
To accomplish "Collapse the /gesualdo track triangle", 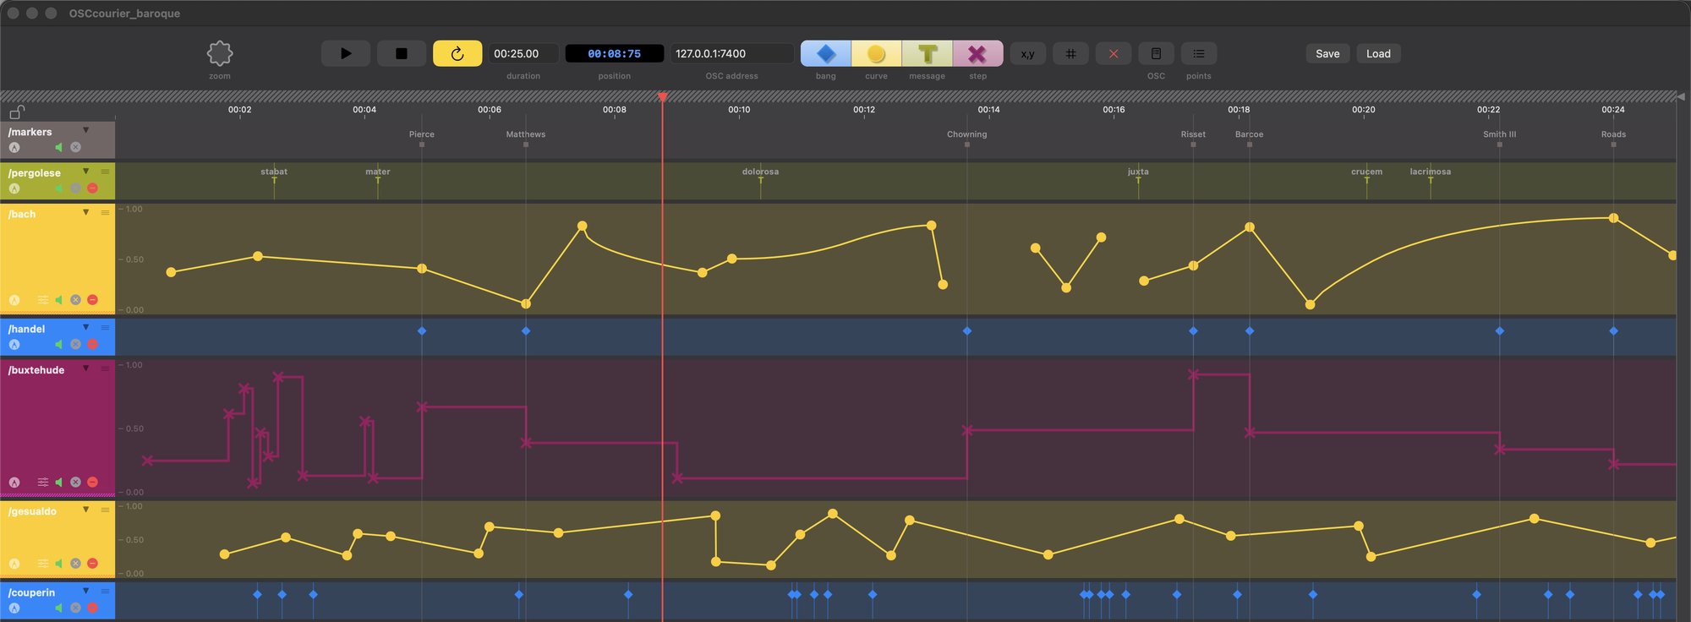I will tap(86, 510).
